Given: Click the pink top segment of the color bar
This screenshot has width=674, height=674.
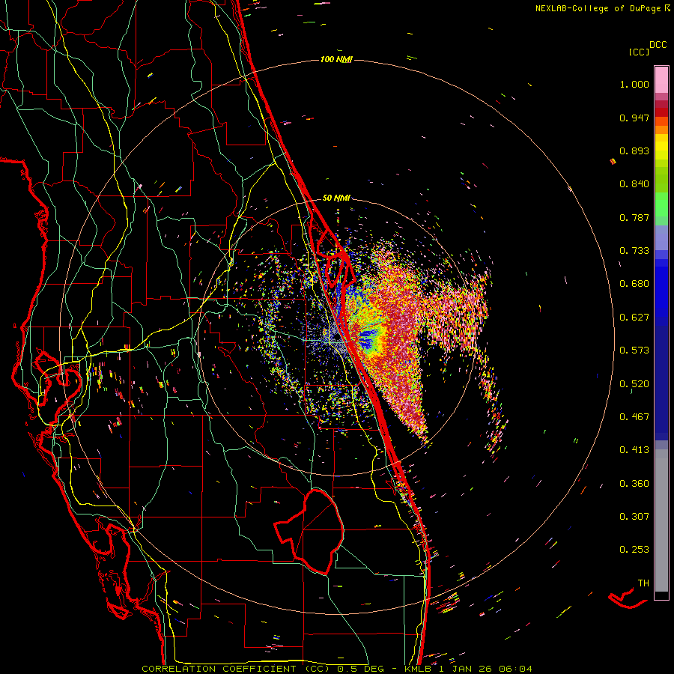Looking at the screenshot, I should tap(661, 80).
